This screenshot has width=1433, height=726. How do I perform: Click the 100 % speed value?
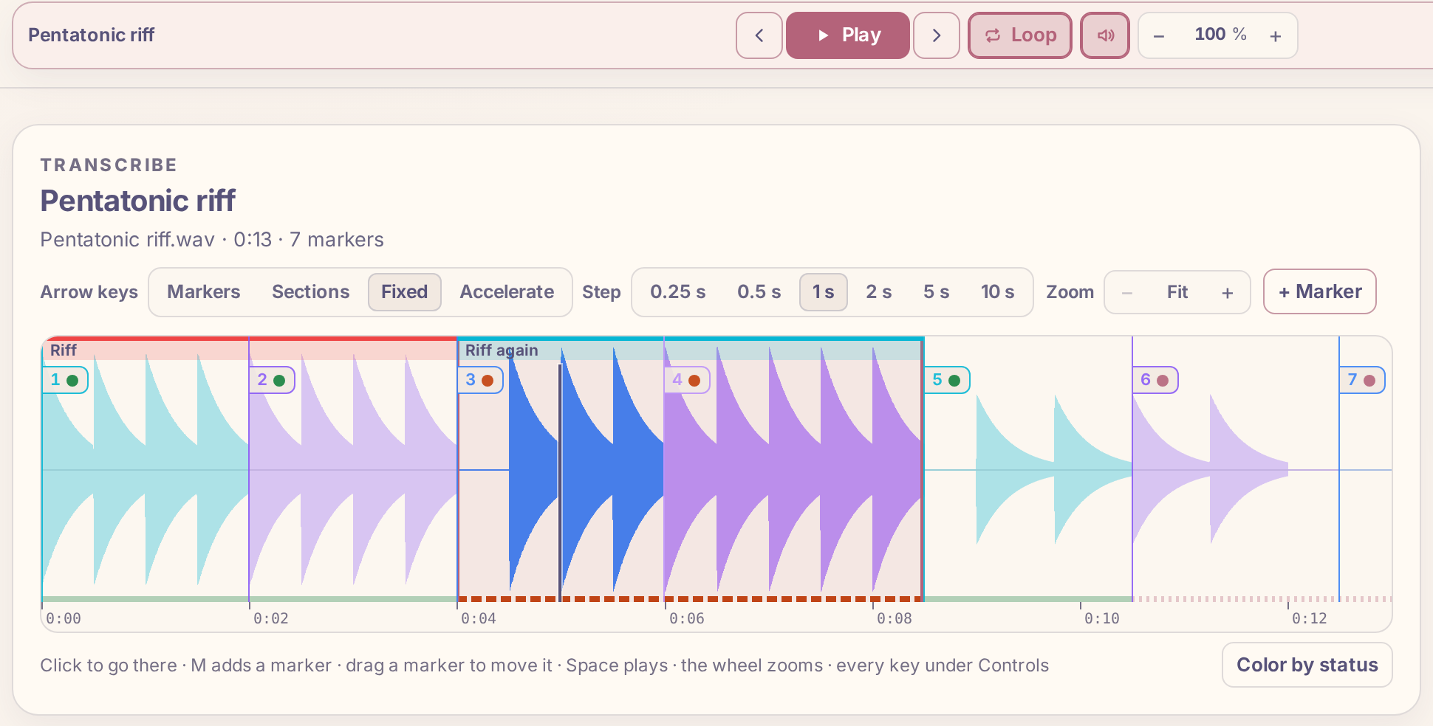click(x=1220, y=34)
